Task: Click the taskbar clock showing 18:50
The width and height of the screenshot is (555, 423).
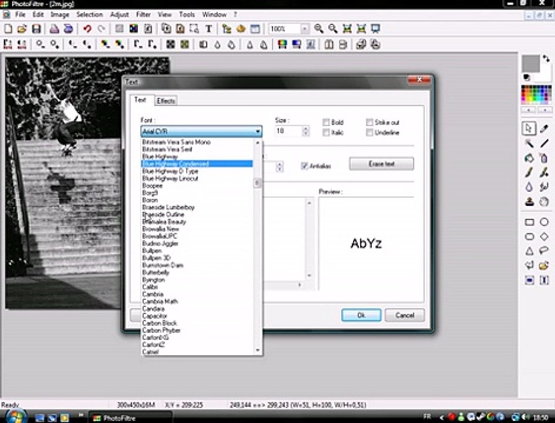Action: [x=540, y=418]
